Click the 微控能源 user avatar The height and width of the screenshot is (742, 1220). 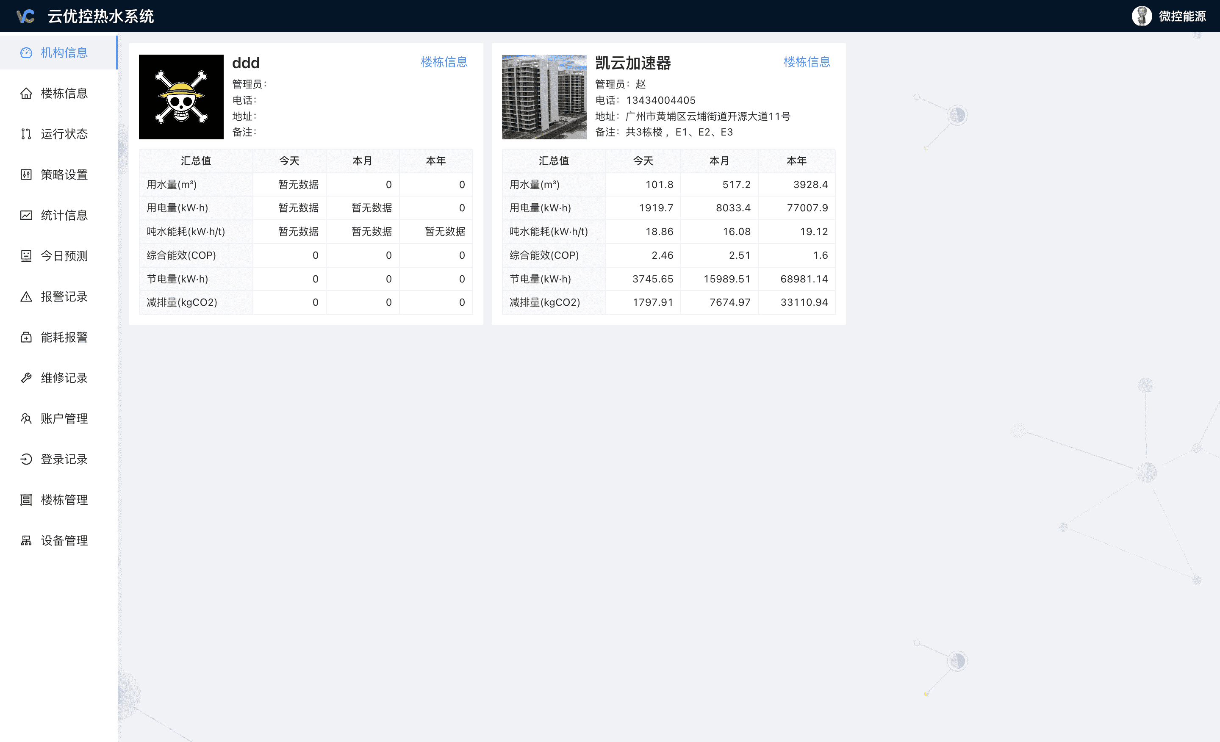tap(1142, 17)
